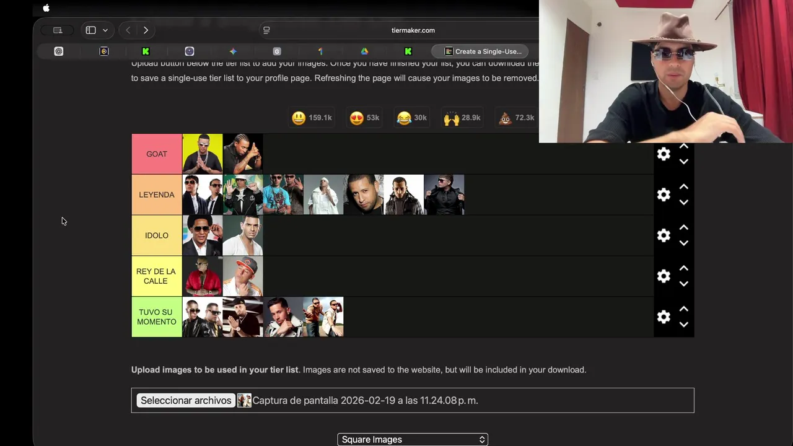Open settings gear for TUVO SU MOMENTO tier
The height and width of the screenshot is (446, 793).
pos(664,317)
